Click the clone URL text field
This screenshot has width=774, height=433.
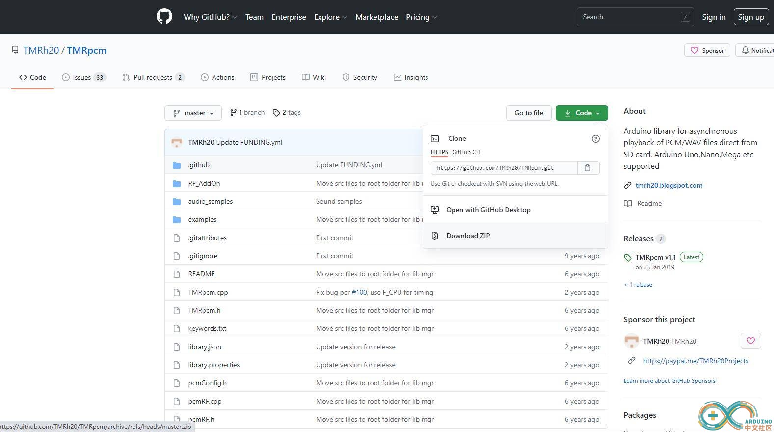click(x=504, y=168)
